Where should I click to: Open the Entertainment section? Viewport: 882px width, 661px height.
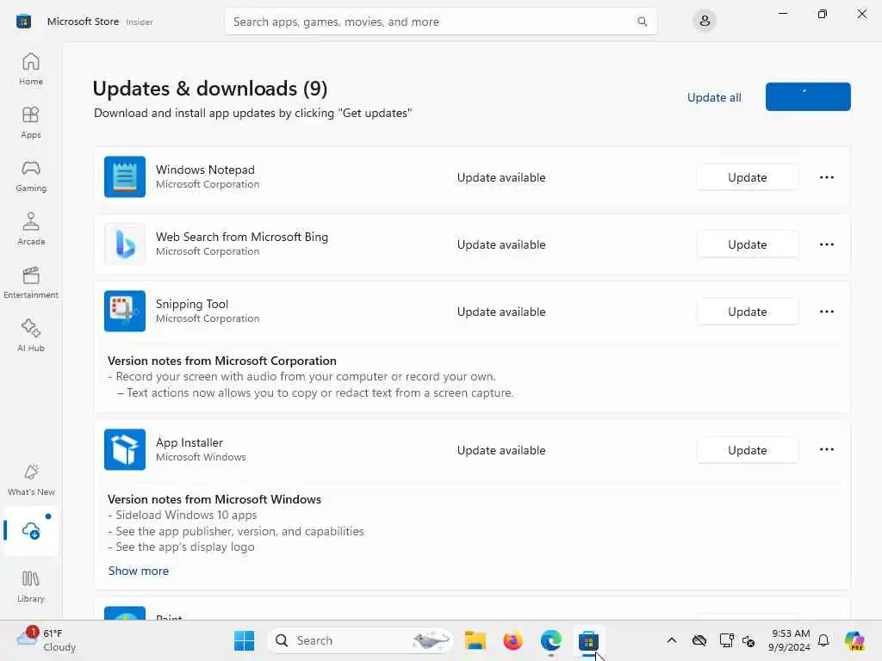(30, 282)
